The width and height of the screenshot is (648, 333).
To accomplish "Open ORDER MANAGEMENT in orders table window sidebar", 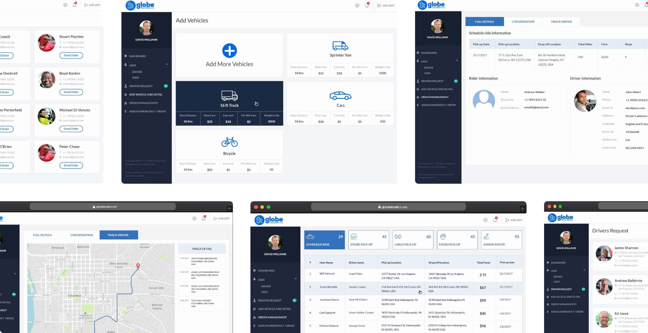I will pos(272,318).
